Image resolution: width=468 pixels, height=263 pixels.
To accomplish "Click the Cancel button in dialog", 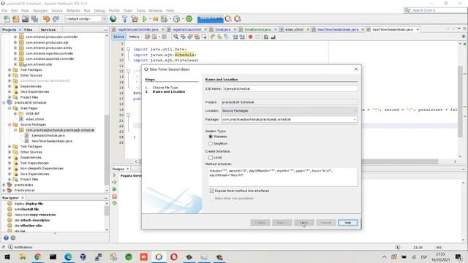I will (x=326, y=223).
